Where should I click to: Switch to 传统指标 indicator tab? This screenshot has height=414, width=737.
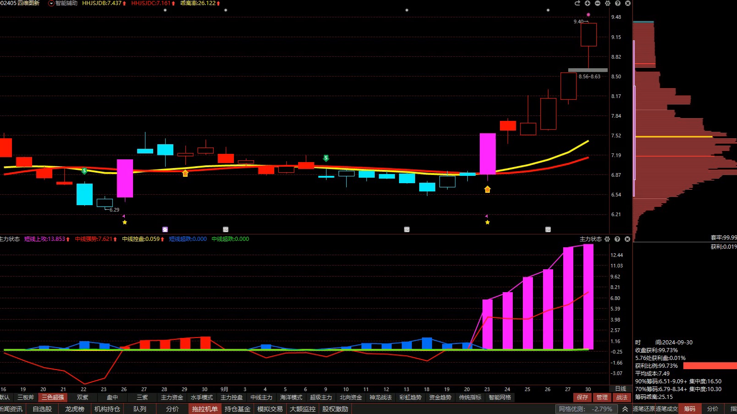pyautogui.click(x=470, y=398)
